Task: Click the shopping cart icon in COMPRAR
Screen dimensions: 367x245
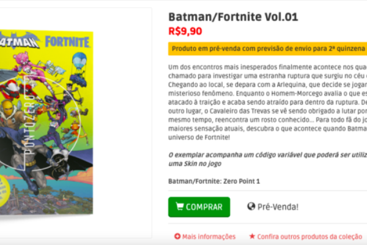Action: click(179, 206)
